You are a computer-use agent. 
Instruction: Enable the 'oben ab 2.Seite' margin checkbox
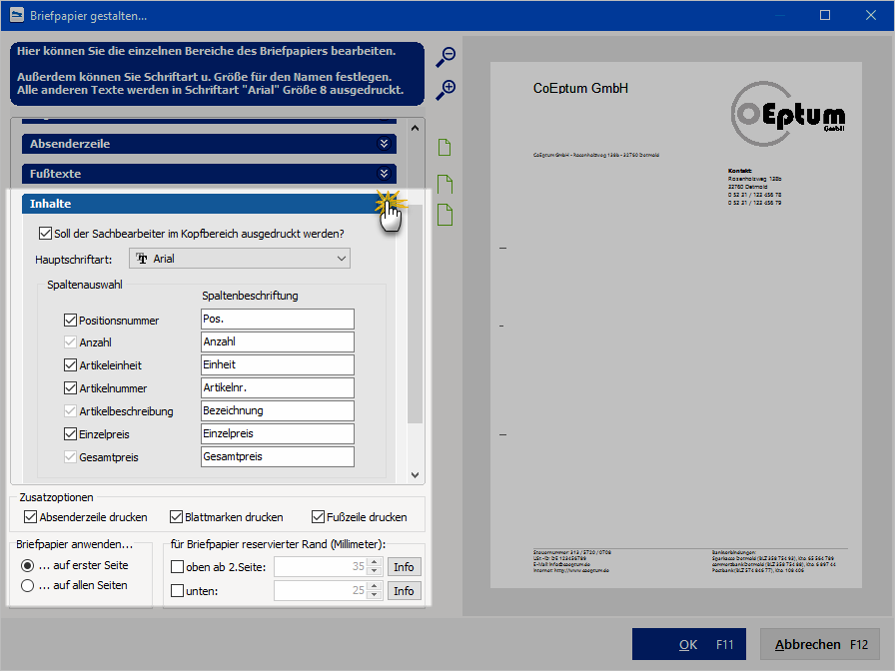click(178, 566)
